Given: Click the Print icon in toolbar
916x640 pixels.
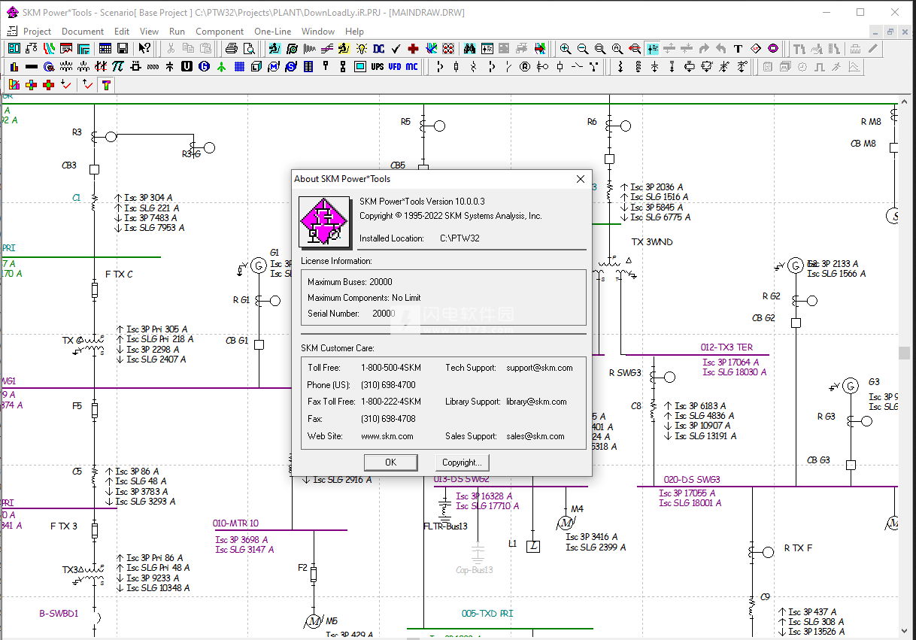Looking at the screenshot, I should [x=231, y=48].
